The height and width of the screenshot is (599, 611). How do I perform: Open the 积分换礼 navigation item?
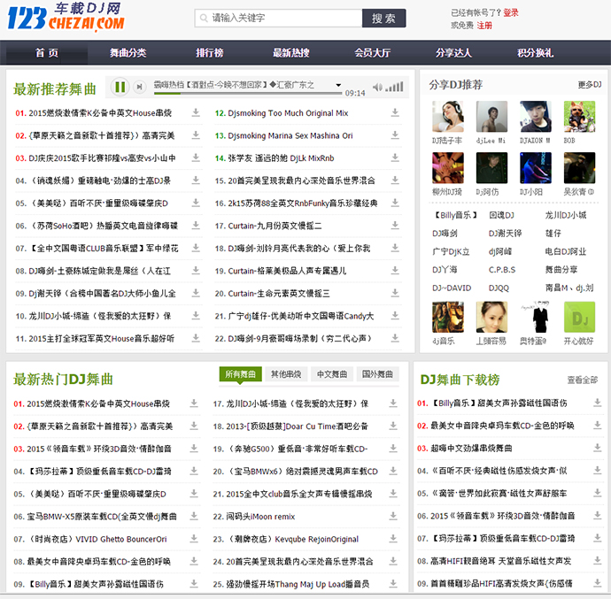(536, 52)
